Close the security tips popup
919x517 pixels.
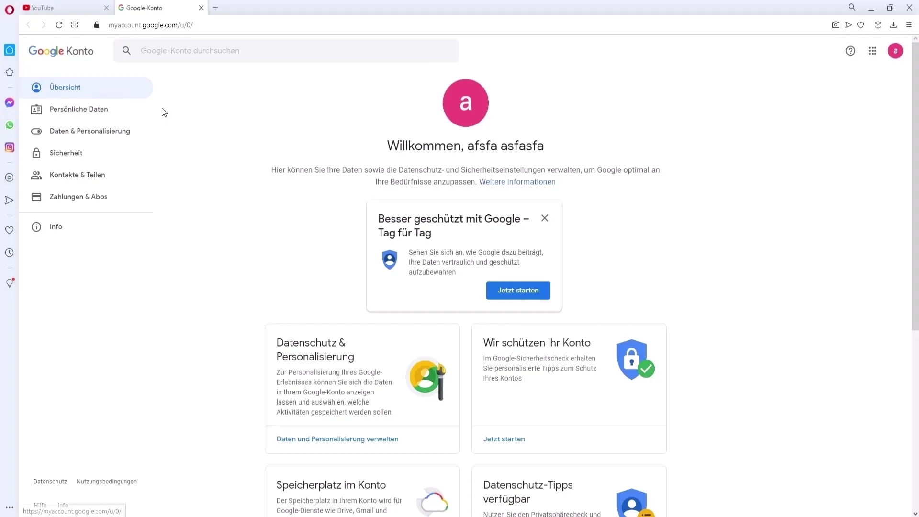545,218
